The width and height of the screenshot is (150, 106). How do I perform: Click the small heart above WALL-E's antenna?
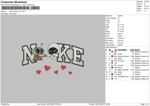pos(42,44)
